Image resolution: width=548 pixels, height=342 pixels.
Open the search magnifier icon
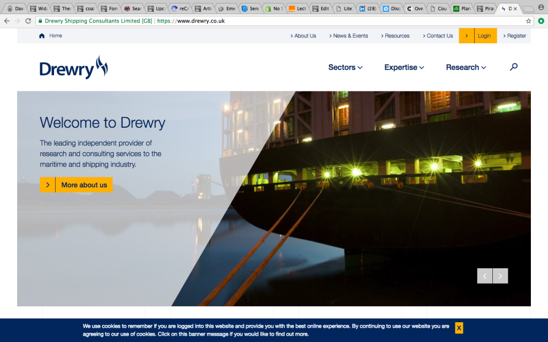[513, 67]
